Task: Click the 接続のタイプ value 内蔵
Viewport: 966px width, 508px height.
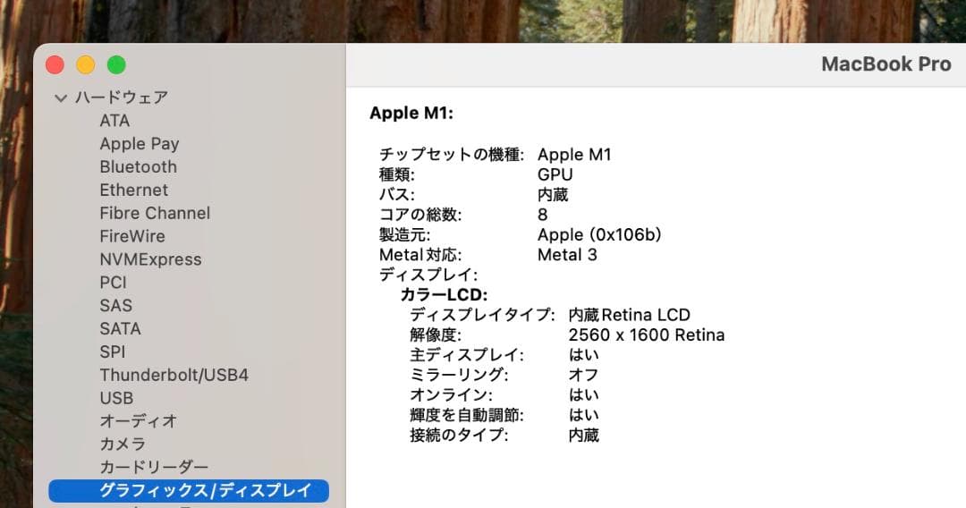Action: [x=583, y=436]
